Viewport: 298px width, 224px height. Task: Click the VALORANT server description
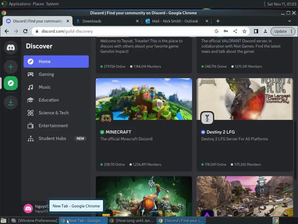(241, 46)
